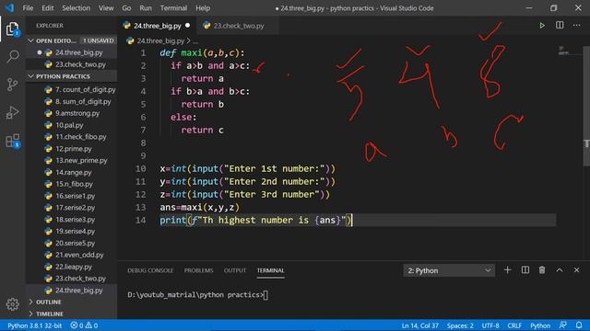
Task: Change language mode via Python status item
Action: pos(540,325)
